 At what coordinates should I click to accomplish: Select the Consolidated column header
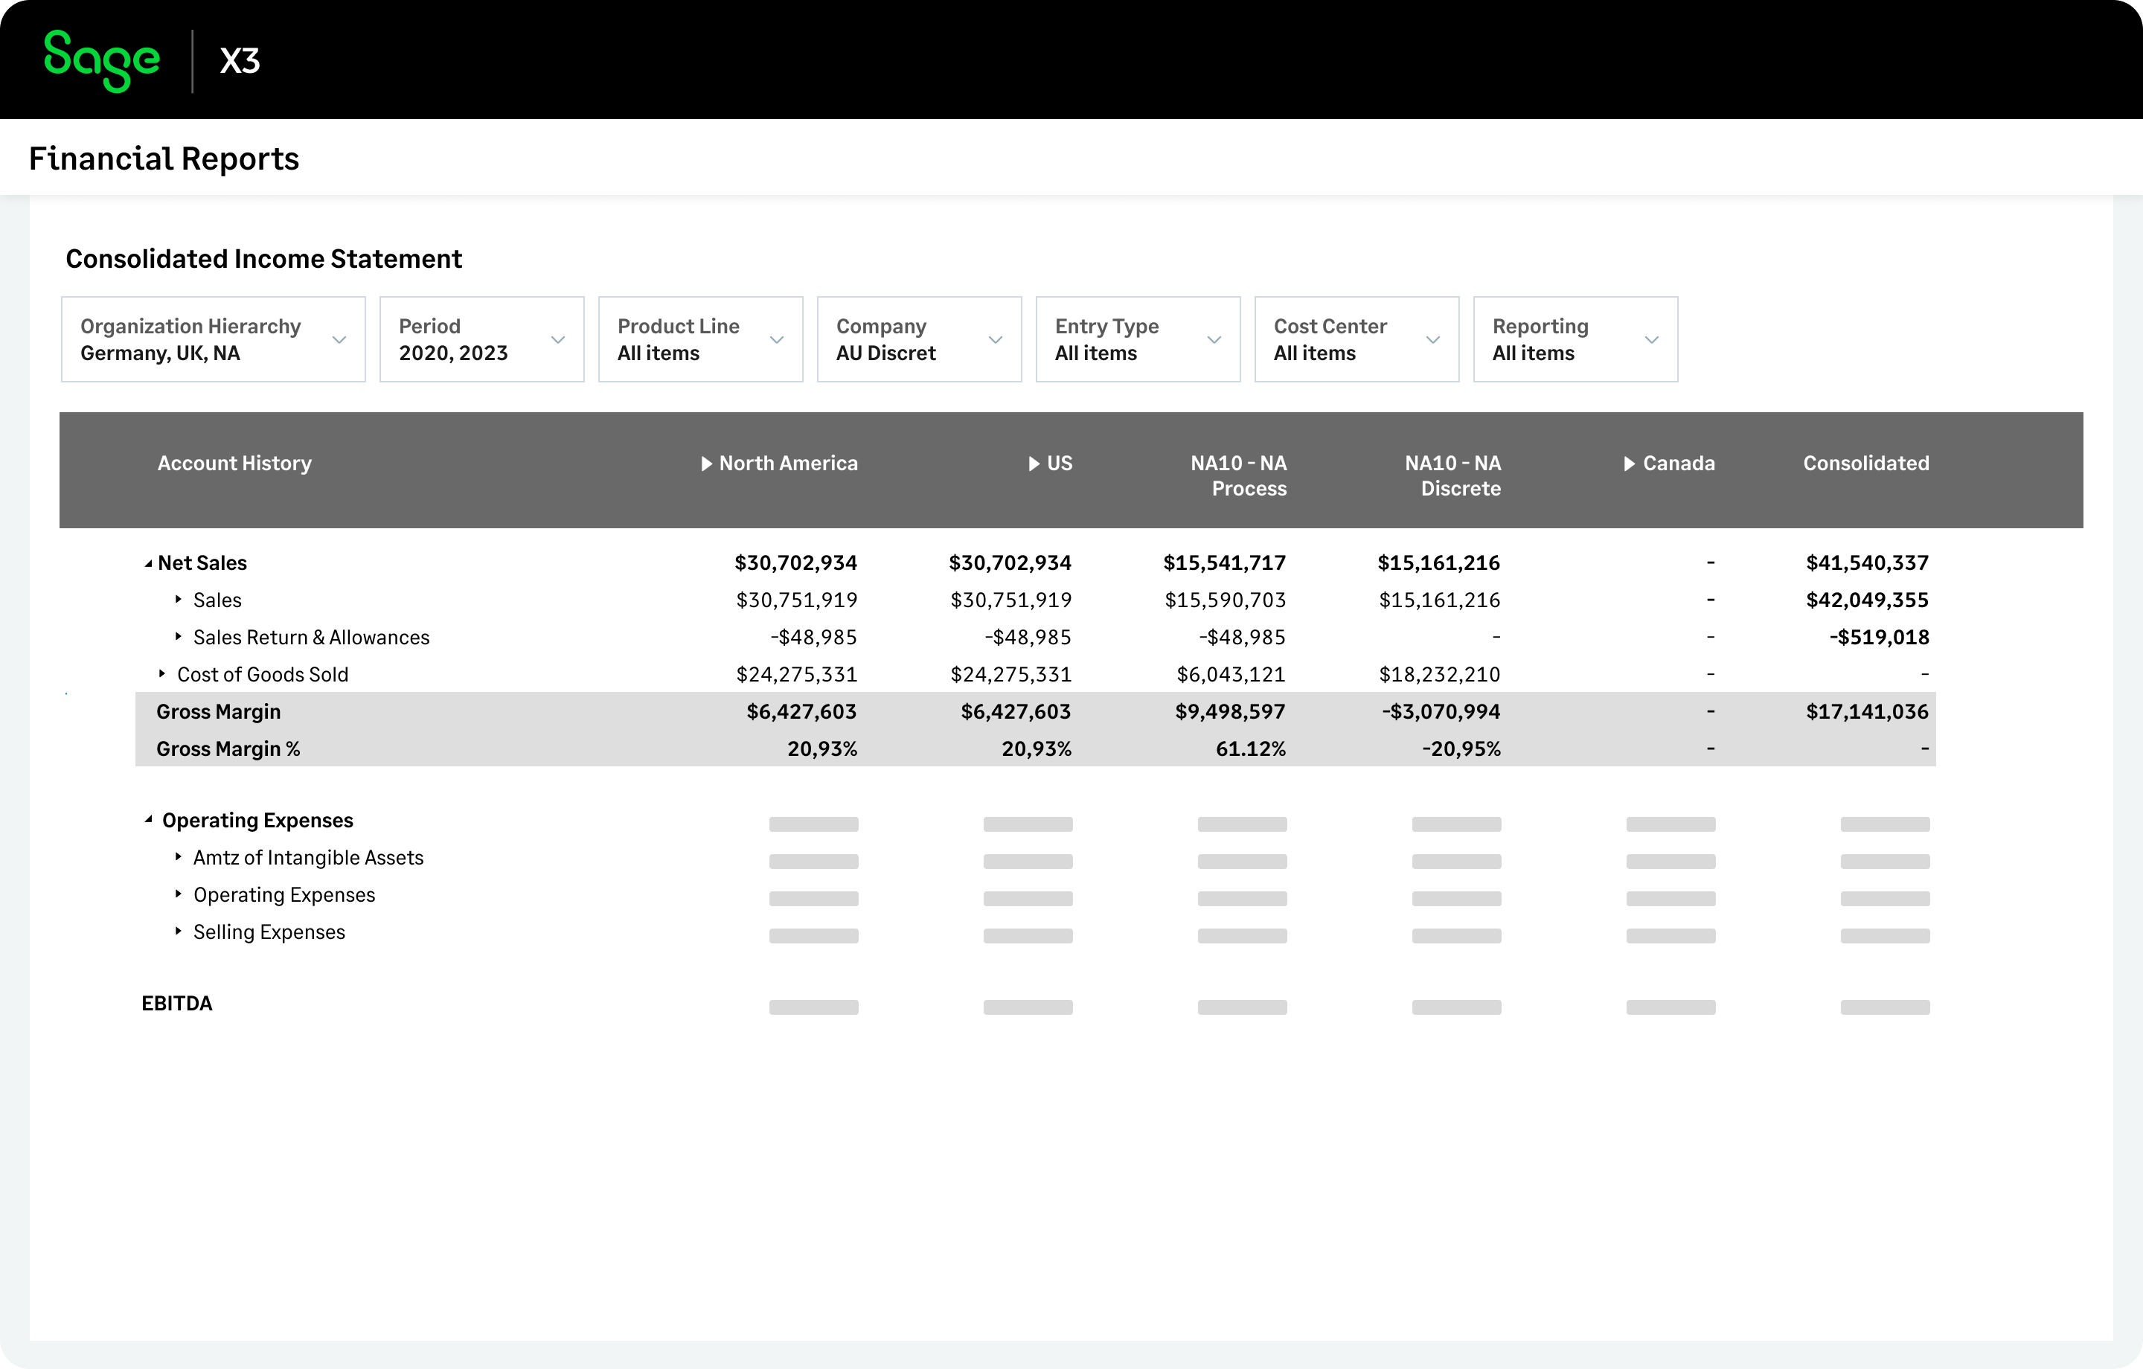point(1865,464)
